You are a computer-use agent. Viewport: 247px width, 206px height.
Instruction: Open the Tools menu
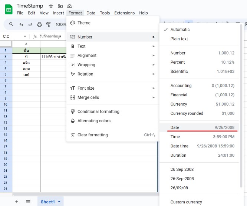(105, 13)
